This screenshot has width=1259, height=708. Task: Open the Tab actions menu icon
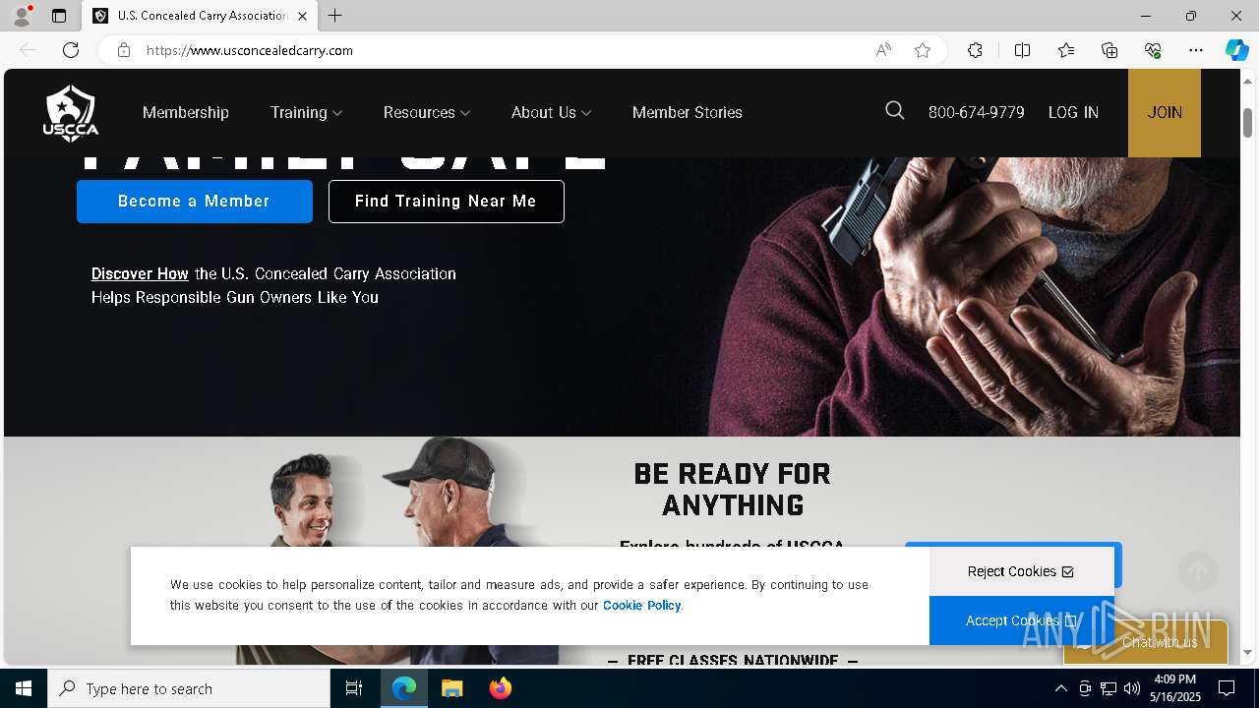click(59, 16)
